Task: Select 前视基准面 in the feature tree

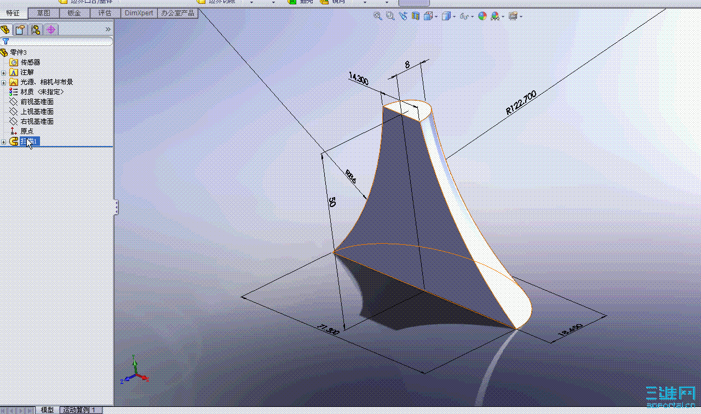Action: tap(37, 102)
